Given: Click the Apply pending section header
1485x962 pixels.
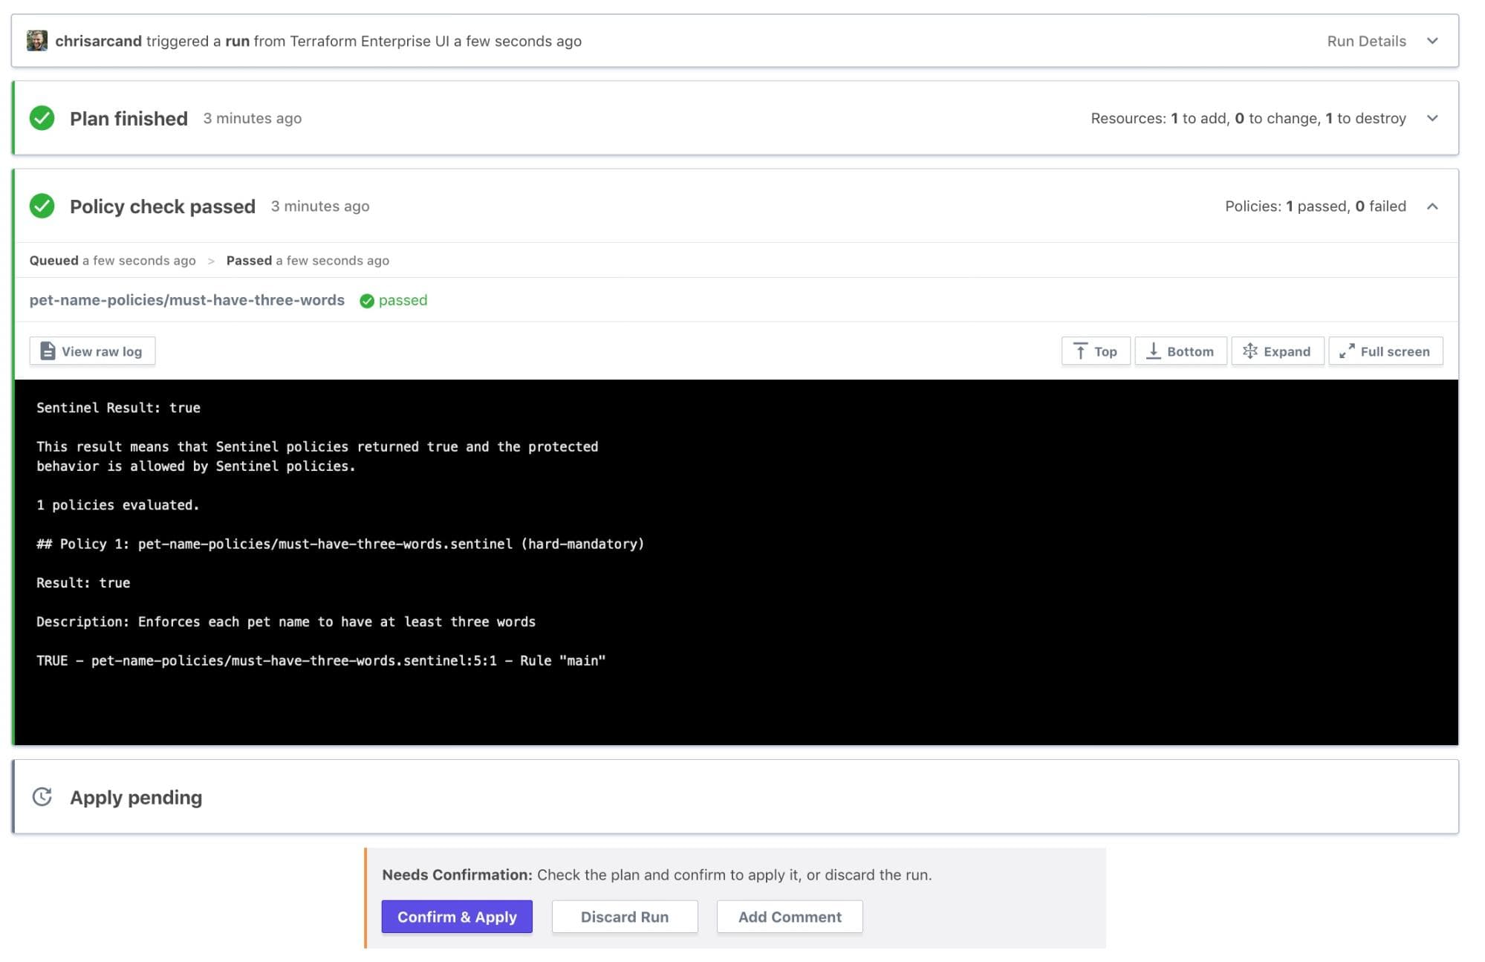Looking at the screenshot, I should coord(136,797).
